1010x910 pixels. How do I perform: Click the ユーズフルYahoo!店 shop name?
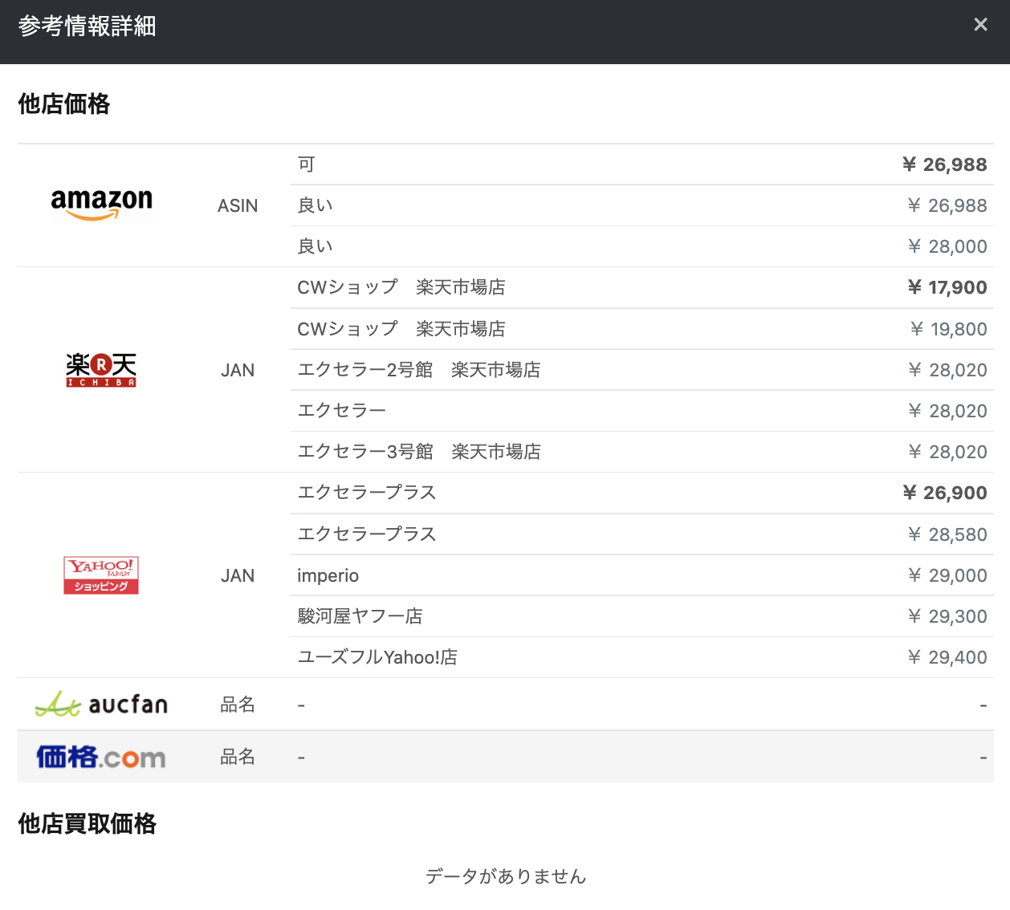click(377, 657)
